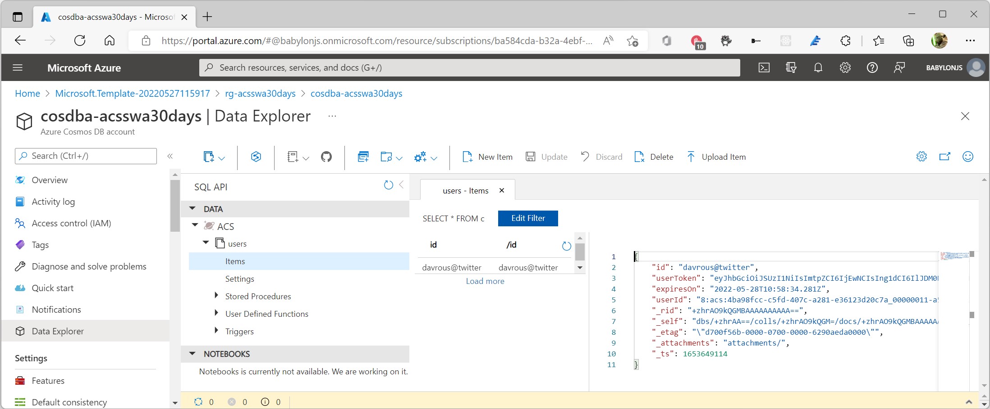The image size is (990, 409).
Task: Collapse the NOTEBOOKS section
Action: click(192, 354)
